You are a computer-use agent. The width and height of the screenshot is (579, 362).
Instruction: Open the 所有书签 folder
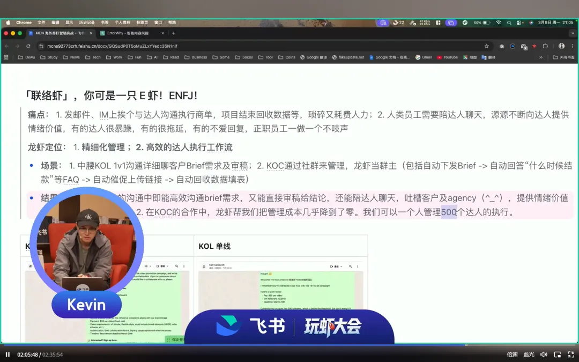563,57
